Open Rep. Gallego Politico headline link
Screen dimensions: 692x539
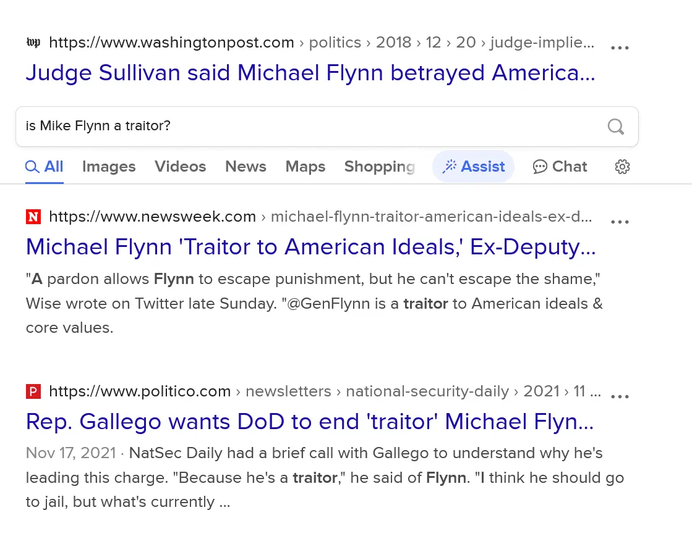point(309,422)
